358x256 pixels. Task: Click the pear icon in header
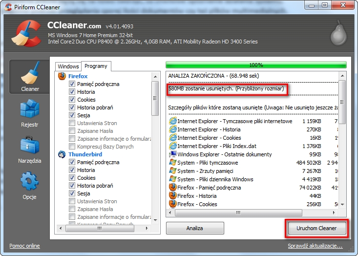339,33
